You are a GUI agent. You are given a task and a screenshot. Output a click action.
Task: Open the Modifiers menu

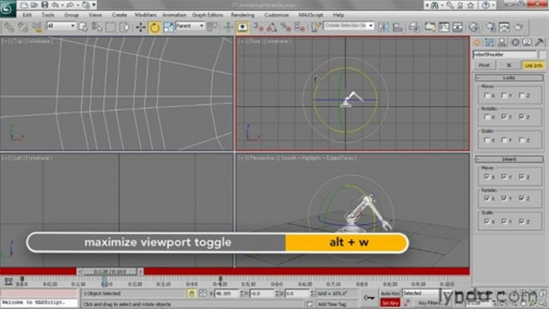(x=146, y=15)
